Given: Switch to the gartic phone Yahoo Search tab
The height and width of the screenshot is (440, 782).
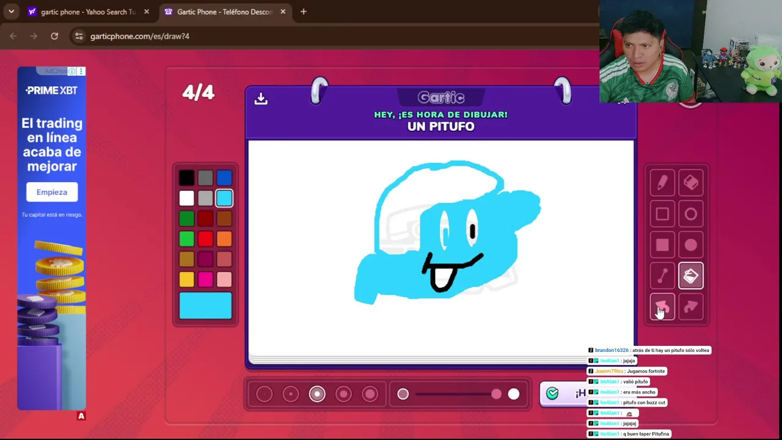Looking at the screenshot, I should (89, 12).
